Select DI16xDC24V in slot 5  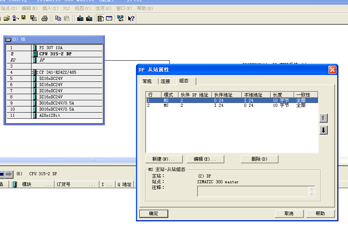point(55,78)
